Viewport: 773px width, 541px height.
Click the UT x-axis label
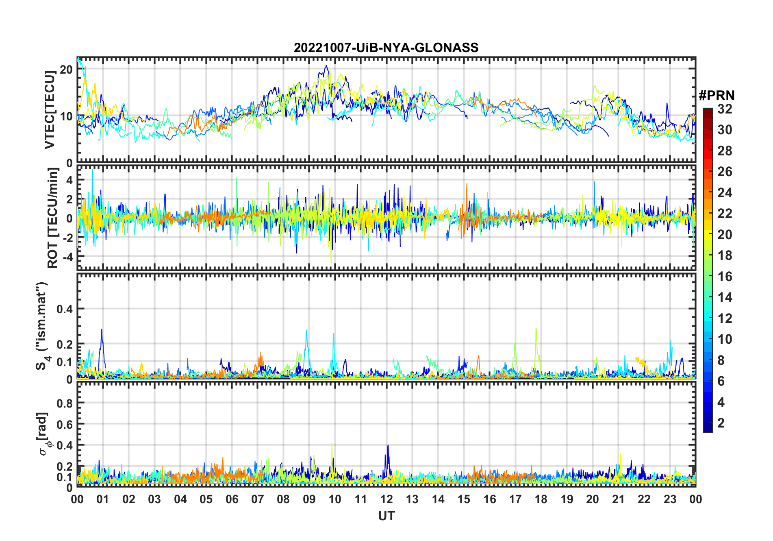[x=386, y=516]
